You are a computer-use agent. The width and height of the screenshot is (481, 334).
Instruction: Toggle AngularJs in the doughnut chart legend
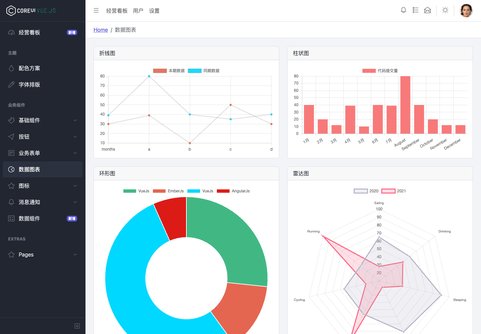233,191
